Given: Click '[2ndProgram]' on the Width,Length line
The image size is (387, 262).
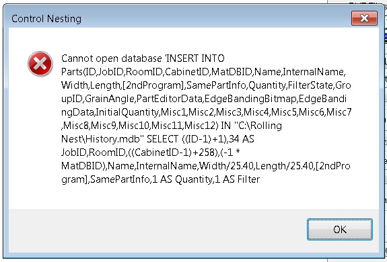Looking at the screenshot, I should 153,85.
